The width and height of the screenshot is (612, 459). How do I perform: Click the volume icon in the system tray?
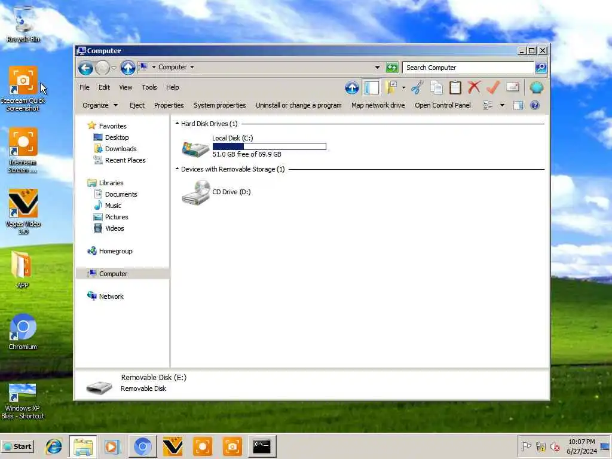pyautogui.click(x=555, y=446)
